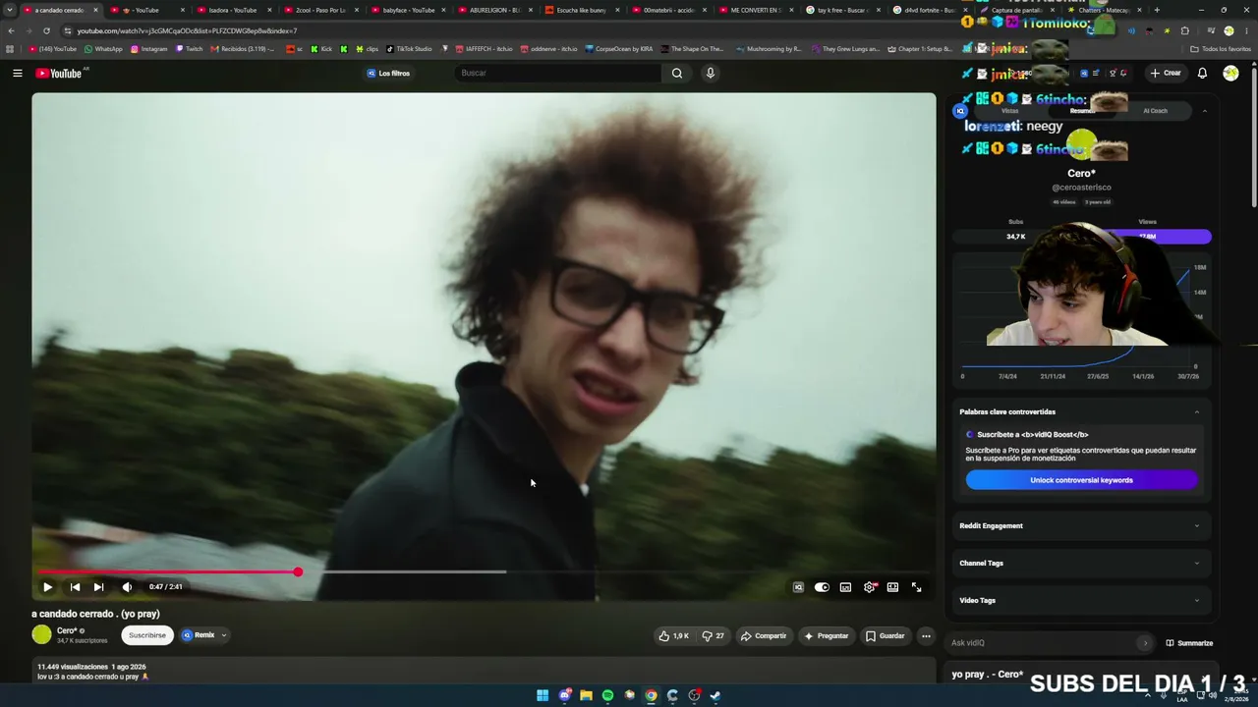Image resolution: width=1258 pixels, height=707 pixels.
Task: Open YouTube notifications bell
Action: (1202, 73)
